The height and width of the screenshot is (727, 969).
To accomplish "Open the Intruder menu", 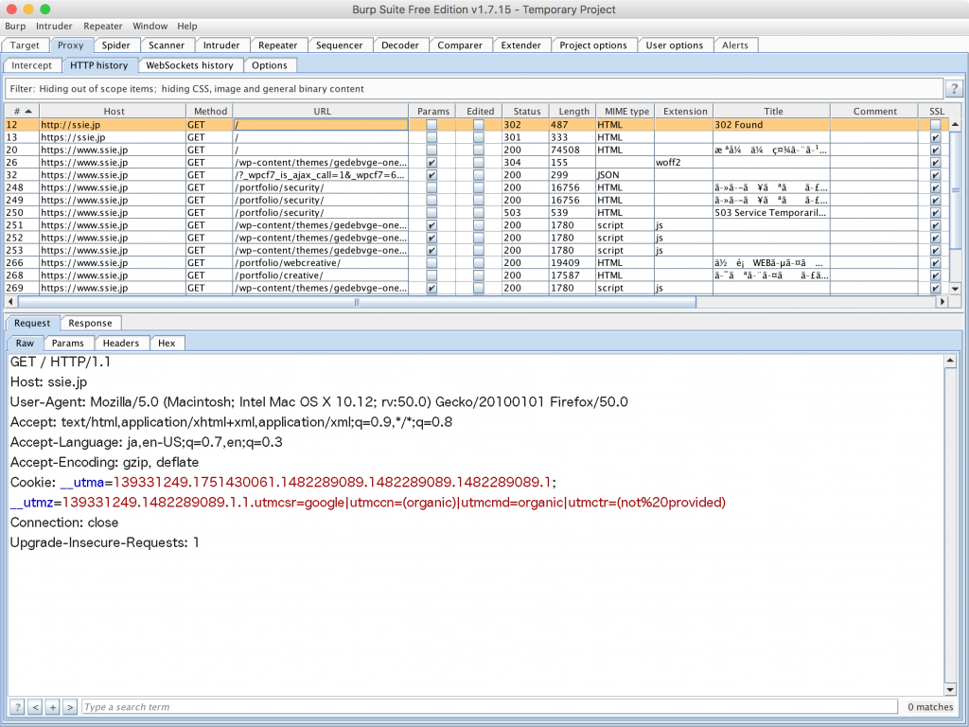I will point(54,26).
